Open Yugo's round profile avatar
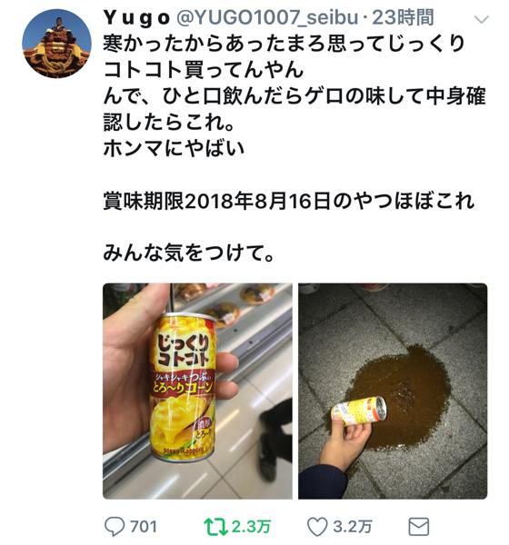The image size is (509, 545). [x=56, y=44]
